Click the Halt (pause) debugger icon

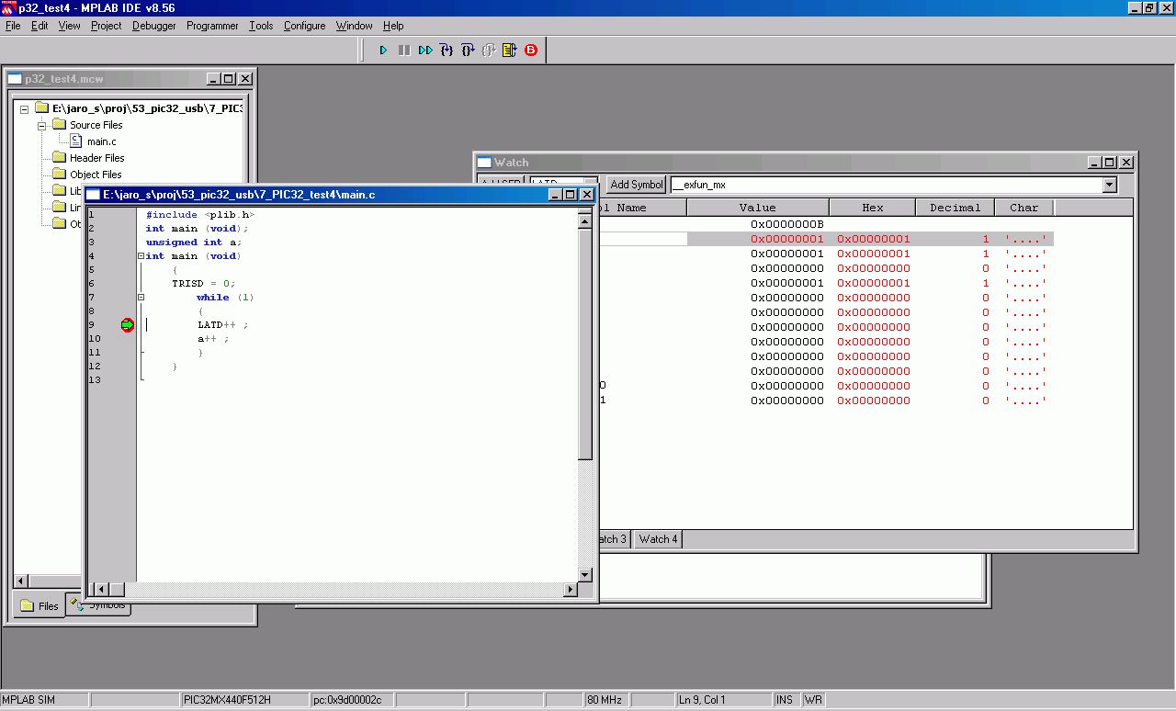pyautogui.click(x=404, y=51)
